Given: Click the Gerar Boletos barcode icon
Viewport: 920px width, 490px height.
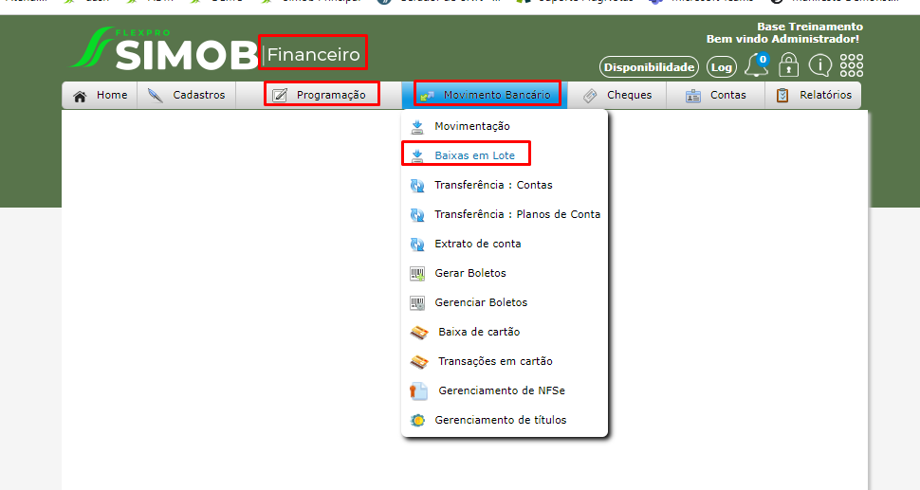Looking at the screenshot, I should (x=417, y=273).
